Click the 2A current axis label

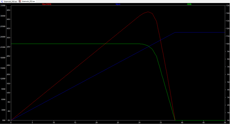(228, 105)
